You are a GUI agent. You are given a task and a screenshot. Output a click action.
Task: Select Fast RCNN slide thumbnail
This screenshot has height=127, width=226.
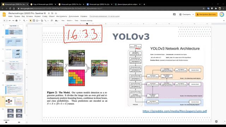14,30
